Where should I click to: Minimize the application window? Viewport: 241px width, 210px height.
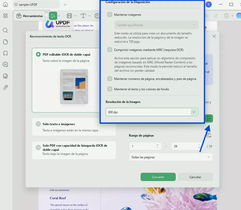(221, 4)
